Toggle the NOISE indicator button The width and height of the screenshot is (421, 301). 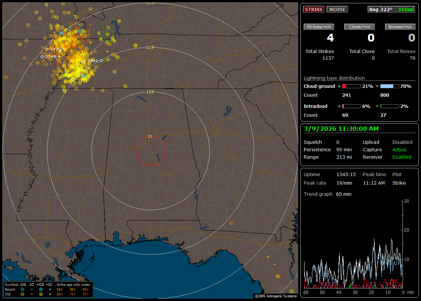(x=337, y=10)
